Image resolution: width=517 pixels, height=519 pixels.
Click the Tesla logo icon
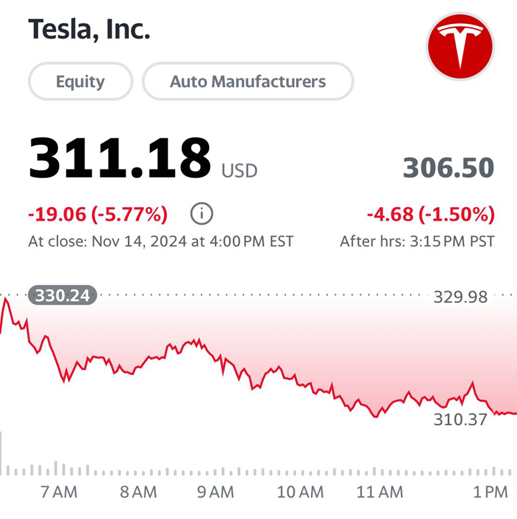click(460, 46)
